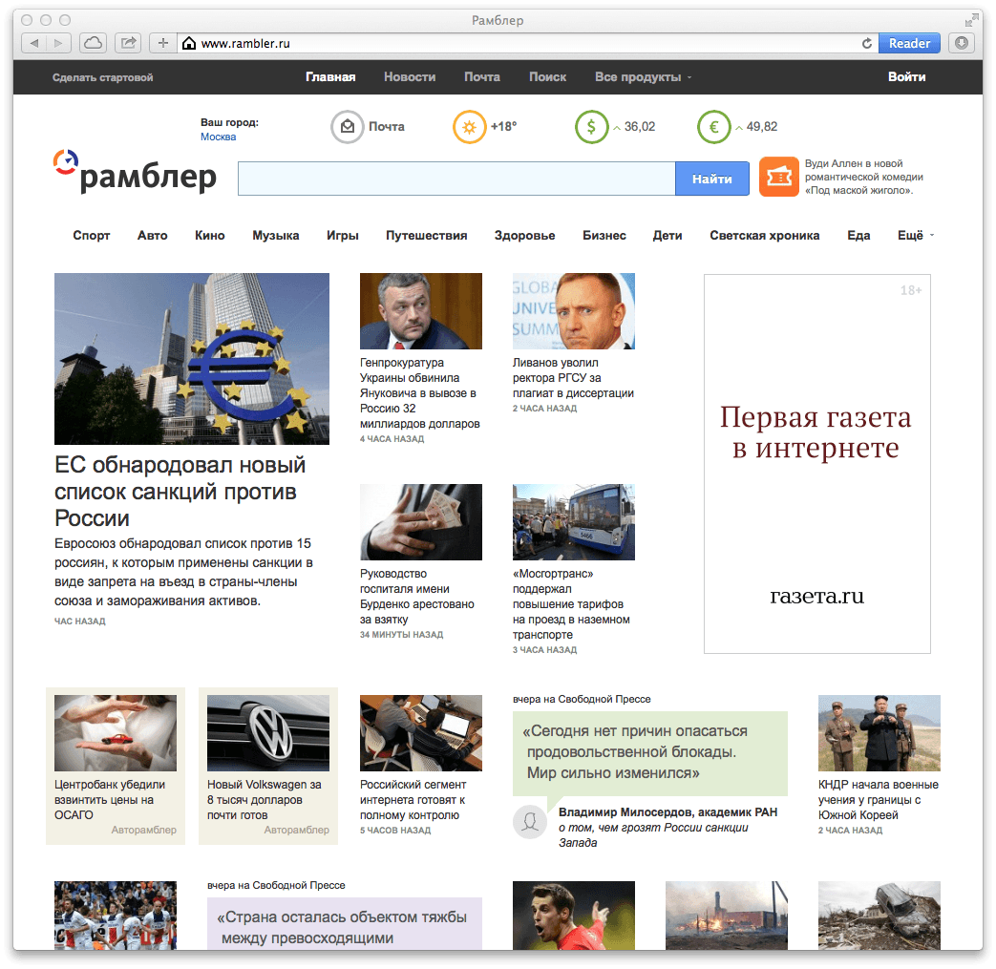This screenshot has height=969, width=996.
Task: Open quote «Сегодня нет причин опасаться»
Action: [x=649, y=752]
